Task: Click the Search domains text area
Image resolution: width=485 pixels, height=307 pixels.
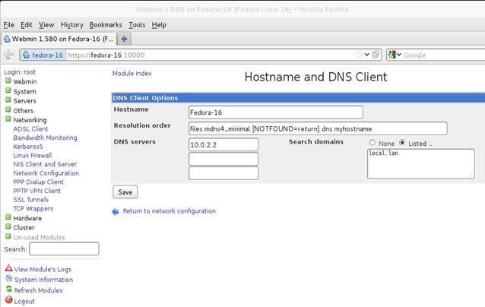Action: point(420,163)
